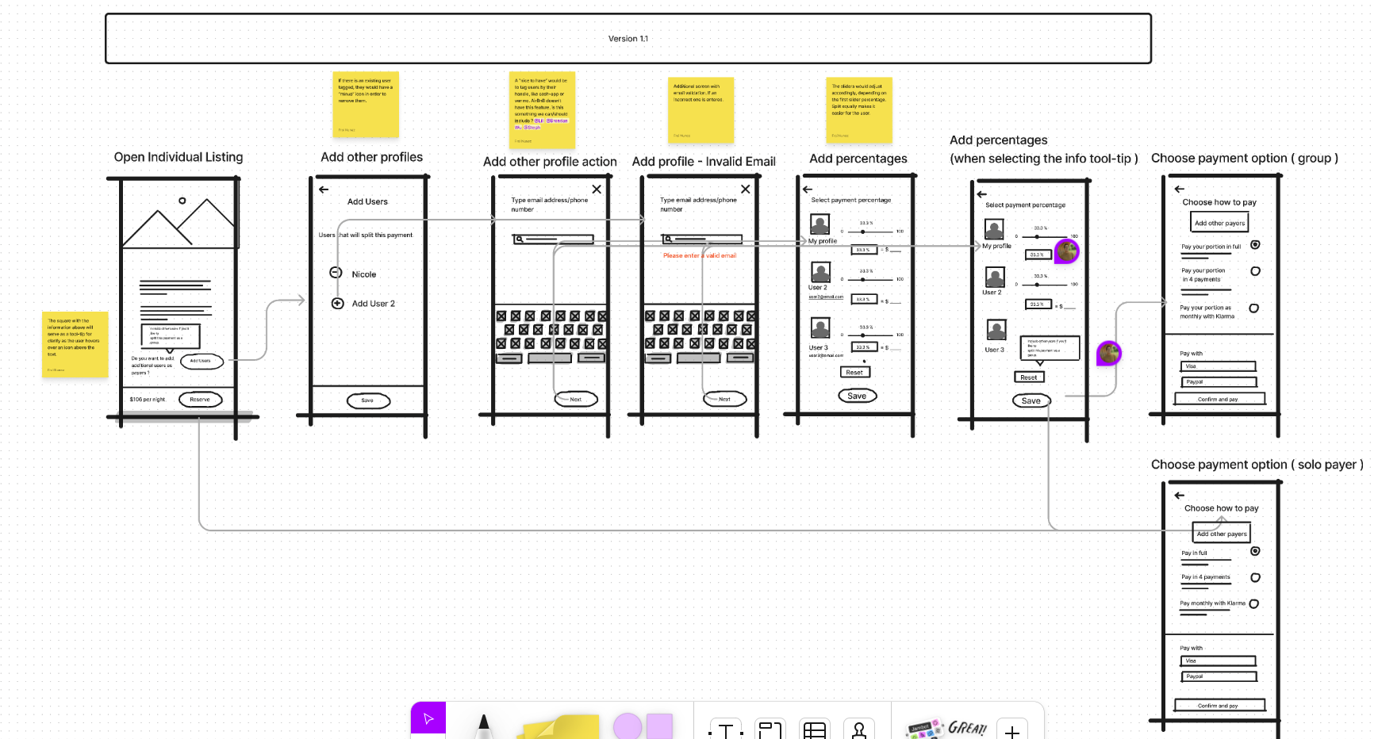
Task: Click the Add Users button in listing wireframe
Action: (x=202, y=361)
